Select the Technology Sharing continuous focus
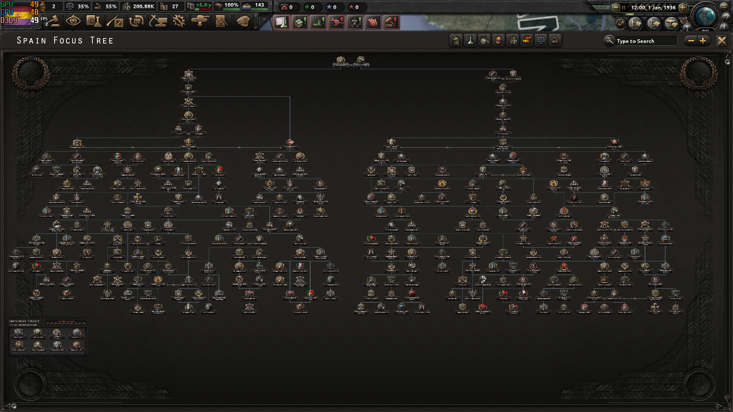Screen dimensions: 733x412 [57, 347]
